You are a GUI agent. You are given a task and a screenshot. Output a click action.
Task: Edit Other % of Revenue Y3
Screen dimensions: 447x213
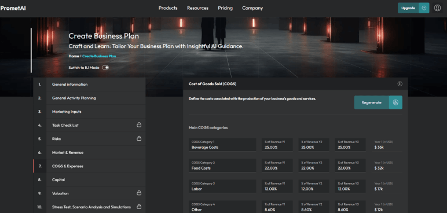[350, 207]
